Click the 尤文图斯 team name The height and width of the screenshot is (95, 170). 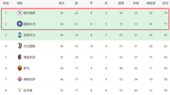29,46
